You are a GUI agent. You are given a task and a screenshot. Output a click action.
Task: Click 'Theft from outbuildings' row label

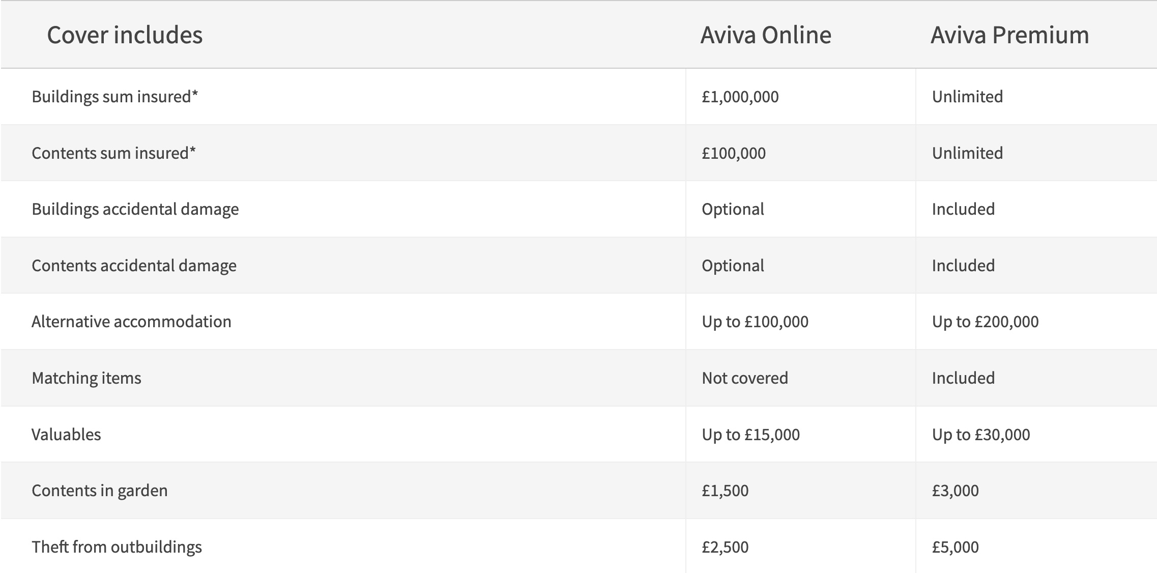coord(117,547)
